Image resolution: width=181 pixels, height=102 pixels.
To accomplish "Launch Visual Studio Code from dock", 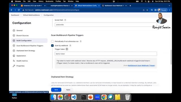I will pos(74,97).
